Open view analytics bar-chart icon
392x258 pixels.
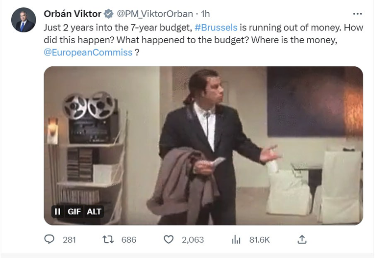(x=236, y=239)
